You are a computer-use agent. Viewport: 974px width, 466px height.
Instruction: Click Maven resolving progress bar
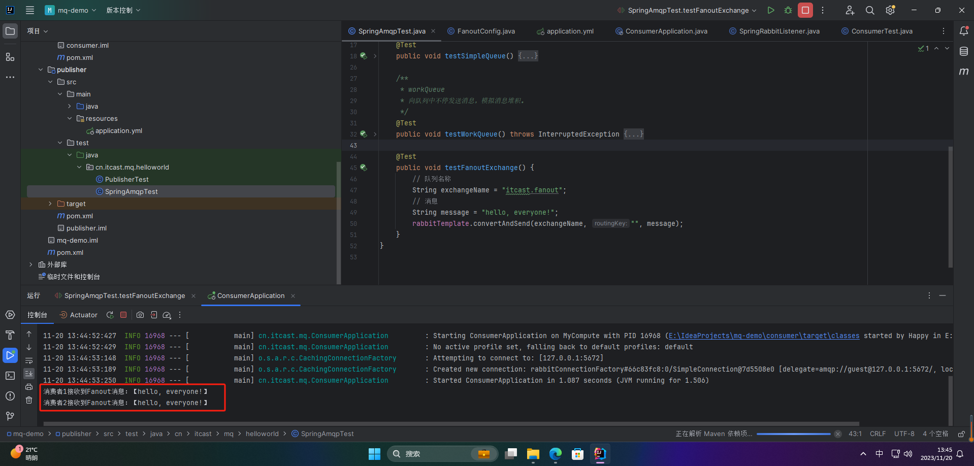793,434
